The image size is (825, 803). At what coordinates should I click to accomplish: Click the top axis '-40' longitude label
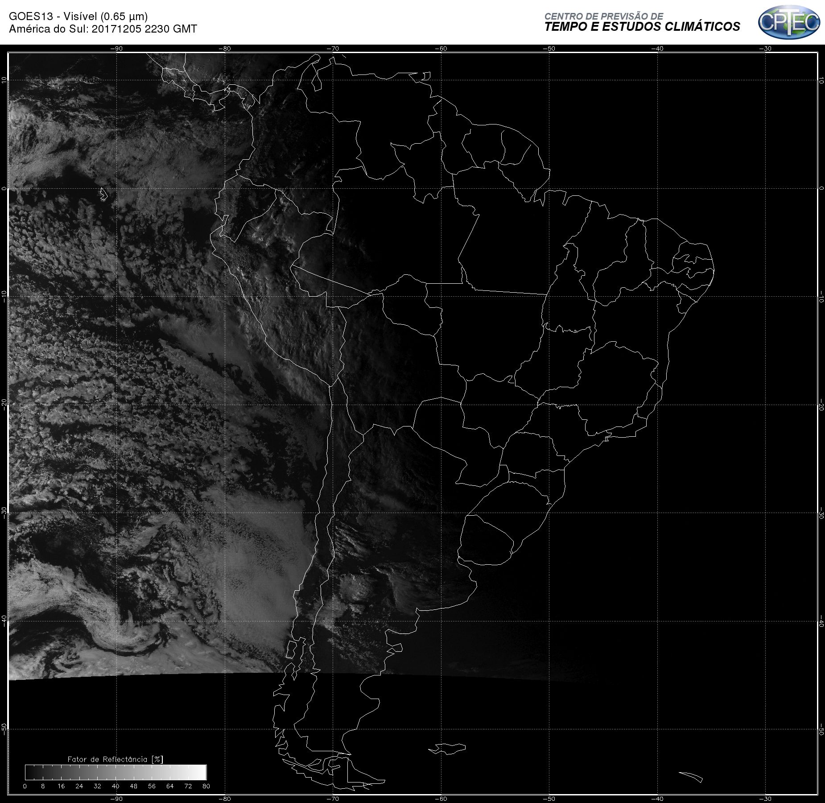pos(657,49)
